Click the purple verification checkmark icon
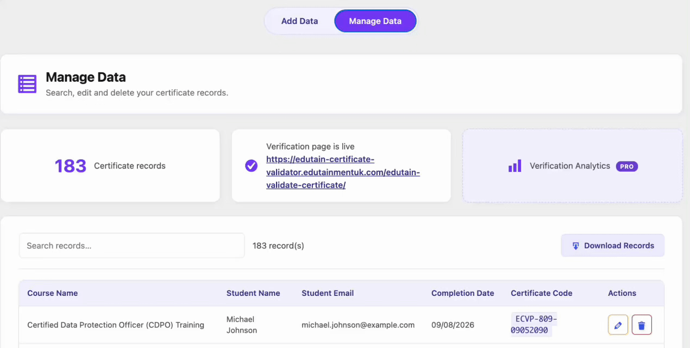 point(251,166)
